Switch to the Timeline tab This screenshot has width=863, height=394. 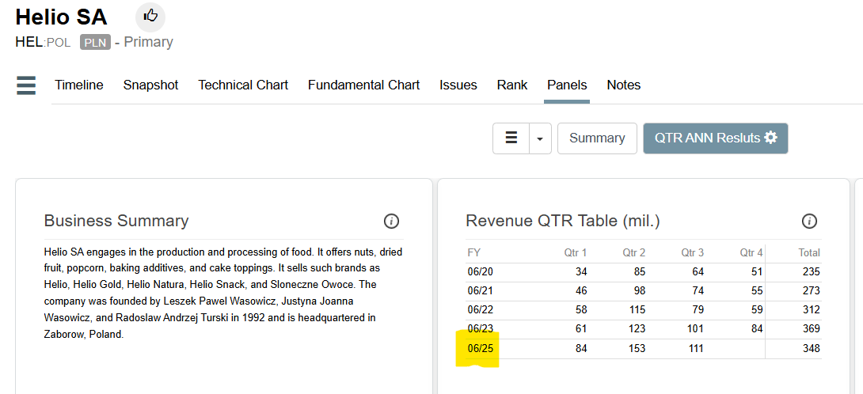point(79,85)
